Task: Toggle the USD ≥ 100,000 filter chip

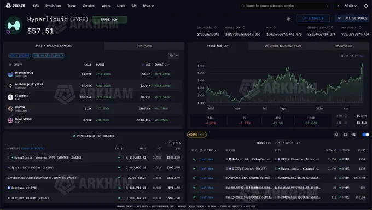Action: coord(19,56)
